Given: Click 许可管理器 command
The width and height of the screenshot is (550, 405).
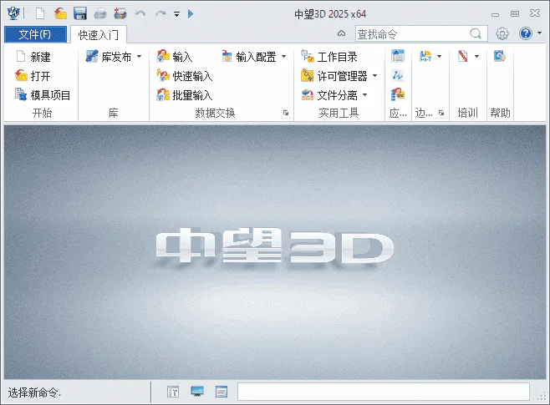Looking at the screenshot, I should click(x=334, y=76).
